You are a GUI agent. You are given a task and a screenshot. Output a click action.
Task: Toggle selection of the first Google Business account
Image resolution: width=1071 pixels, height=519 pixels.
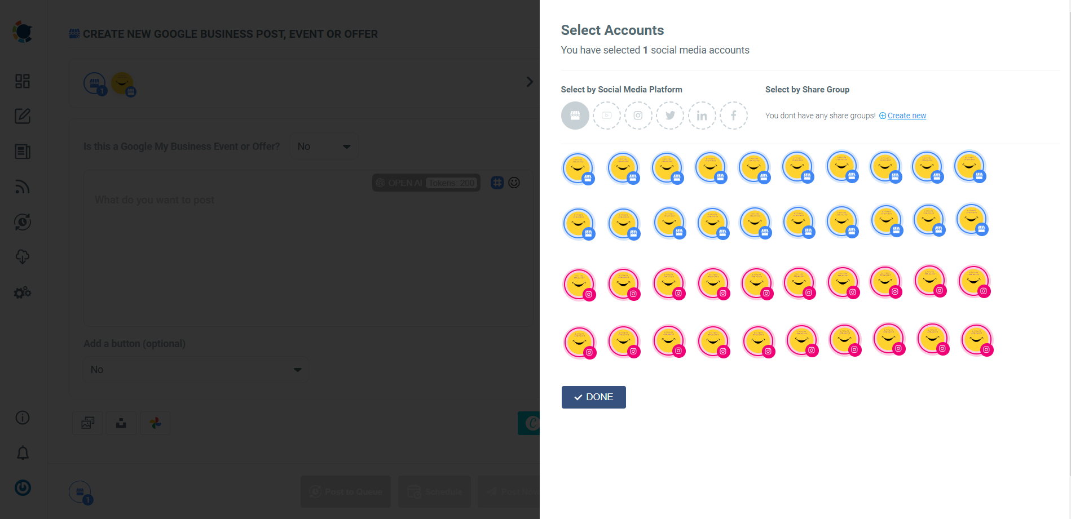(578, 167)
